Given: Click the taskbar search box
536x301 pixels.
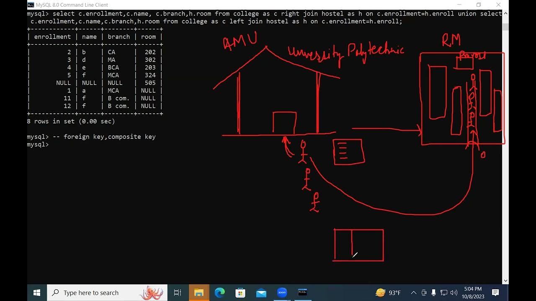Looking at the screenshot, I should [x=107, y=293].
